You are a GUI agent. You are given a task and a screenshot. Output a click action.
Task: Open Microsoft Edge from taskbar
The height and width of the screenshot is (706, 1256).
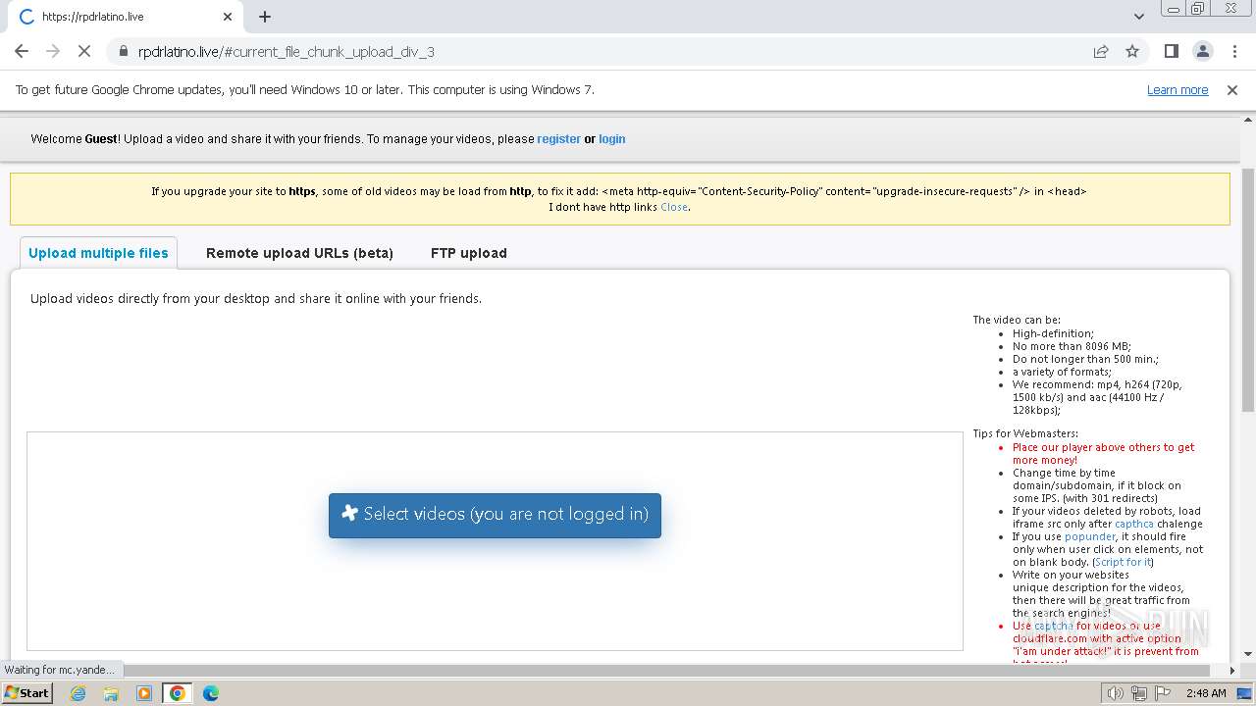pos(211,693)
